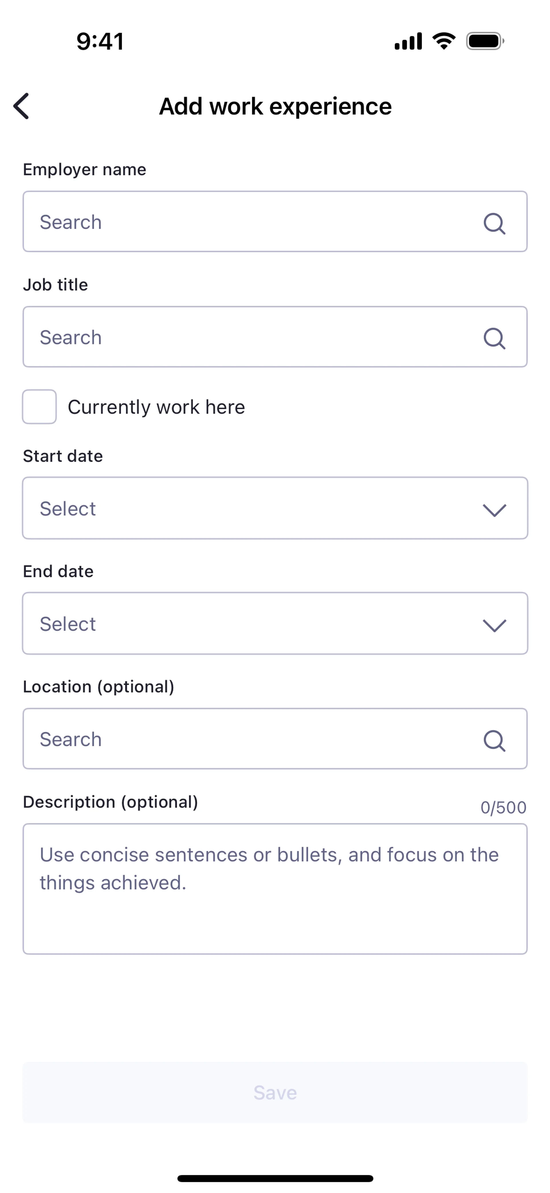Click the End date chevron arrow
Screen dimensions: 550x1193
point(494,625)
